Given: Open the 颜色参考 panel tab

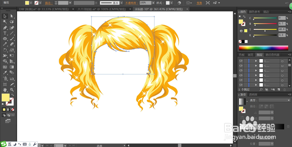Looking at the screenshot, I should (254, 12).
